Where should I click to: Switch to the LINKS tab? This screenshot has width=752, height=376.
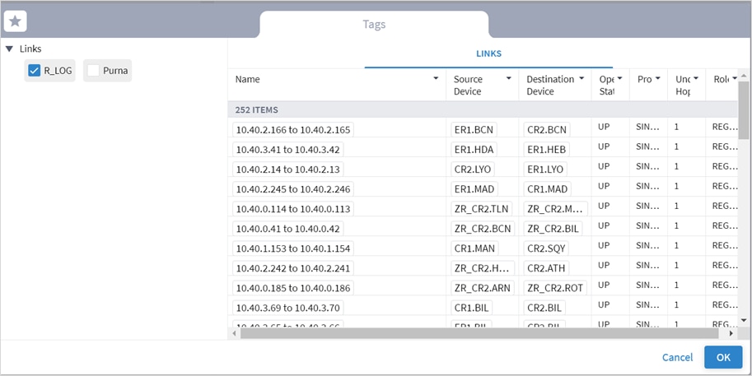coord(488,53)
